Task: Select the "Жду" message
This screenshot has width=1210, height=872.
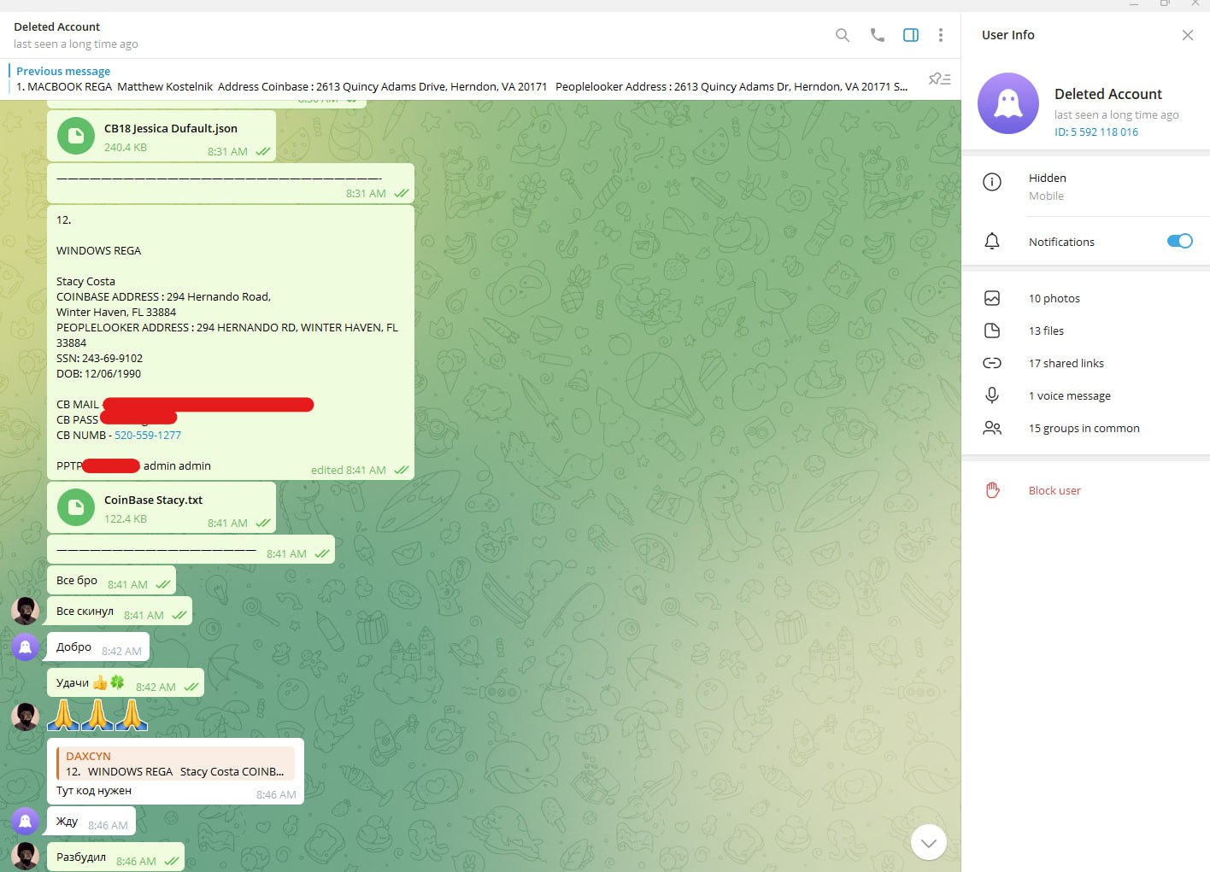Action: click(x=91, y=822)
